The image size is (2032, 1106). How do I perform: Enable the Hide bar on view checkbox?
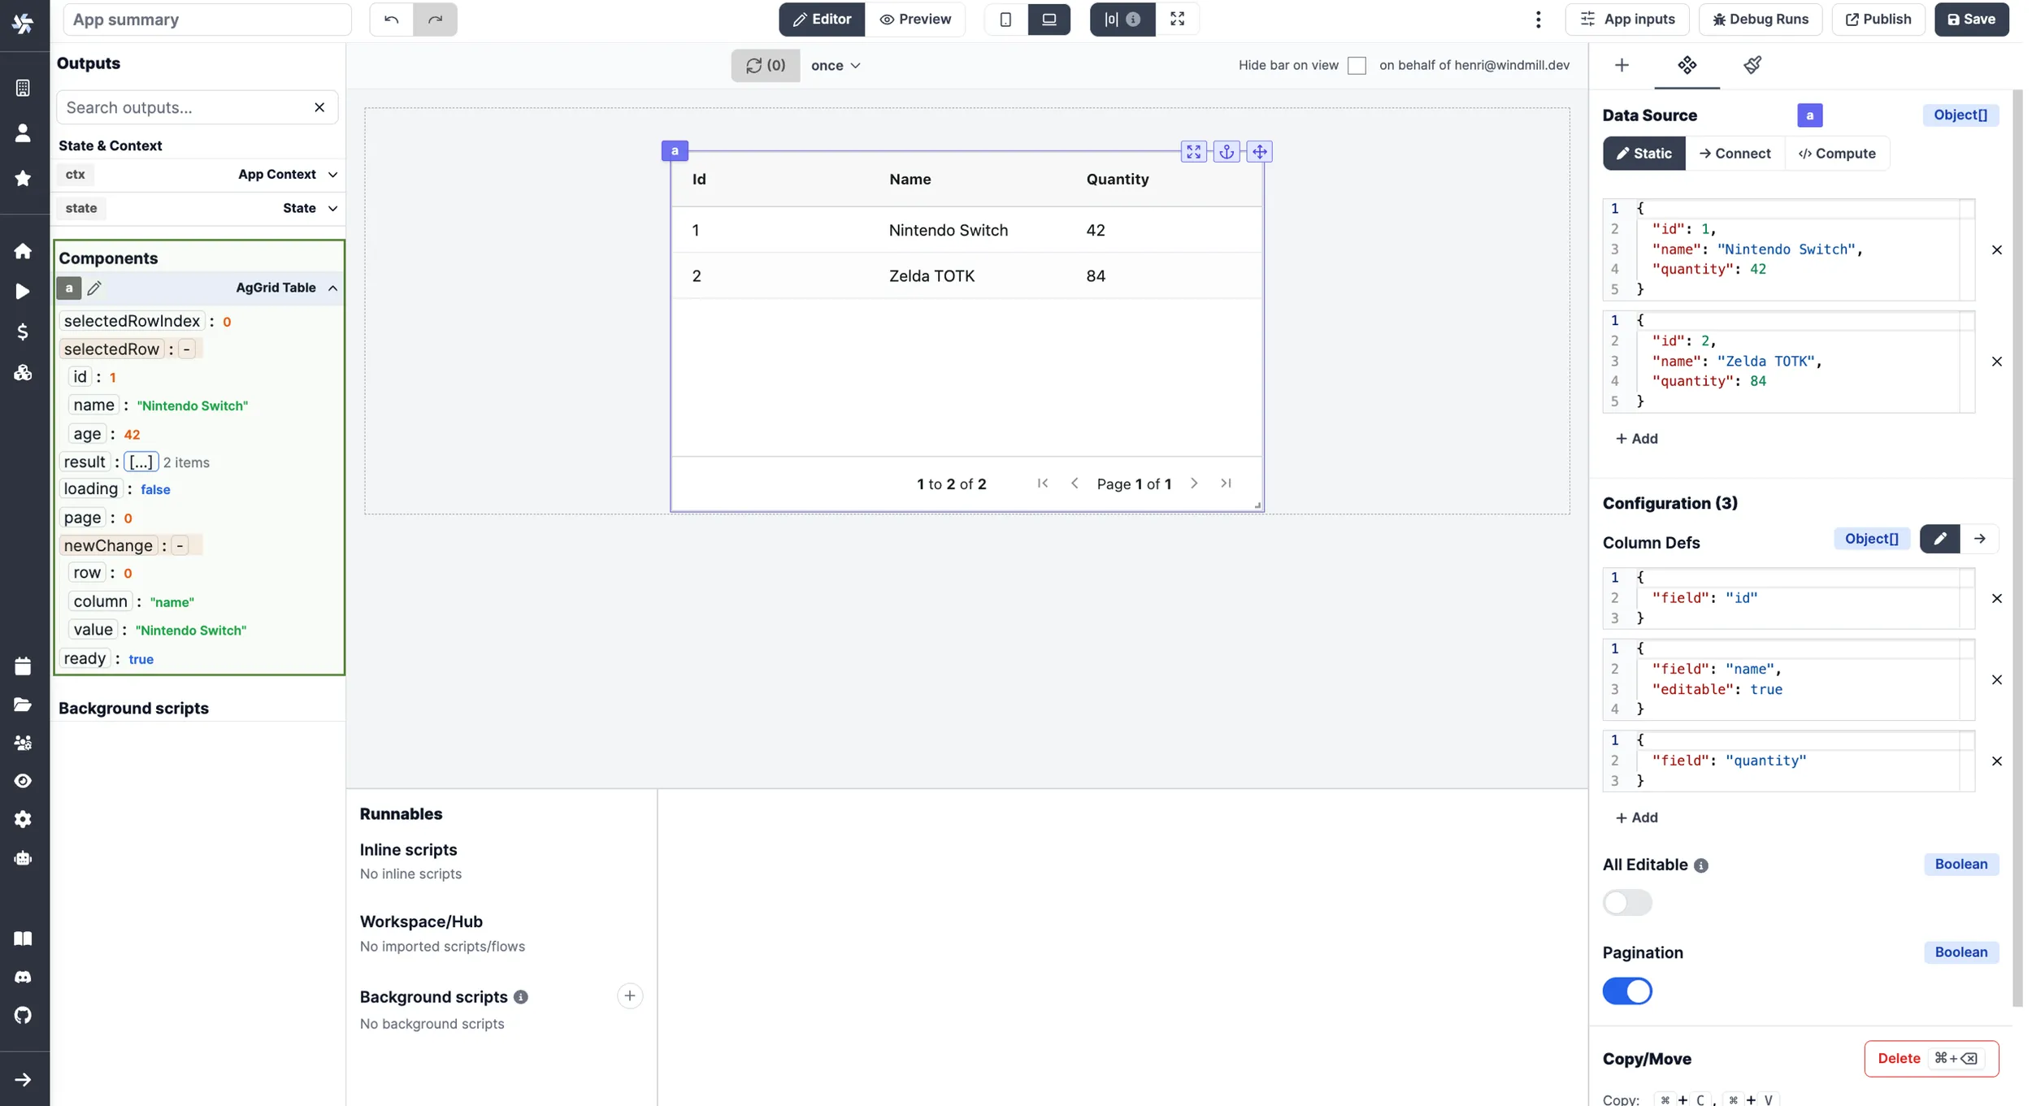tap(1357, 65)
